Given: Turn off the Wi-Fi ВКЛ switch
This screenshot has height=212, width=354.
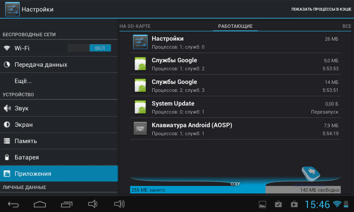Looking at the screenshot, I should tap(89, 48).
